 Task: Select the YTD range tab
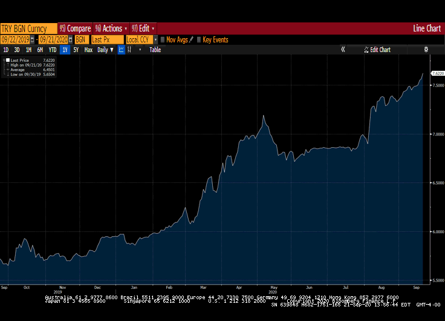[53, 50]
